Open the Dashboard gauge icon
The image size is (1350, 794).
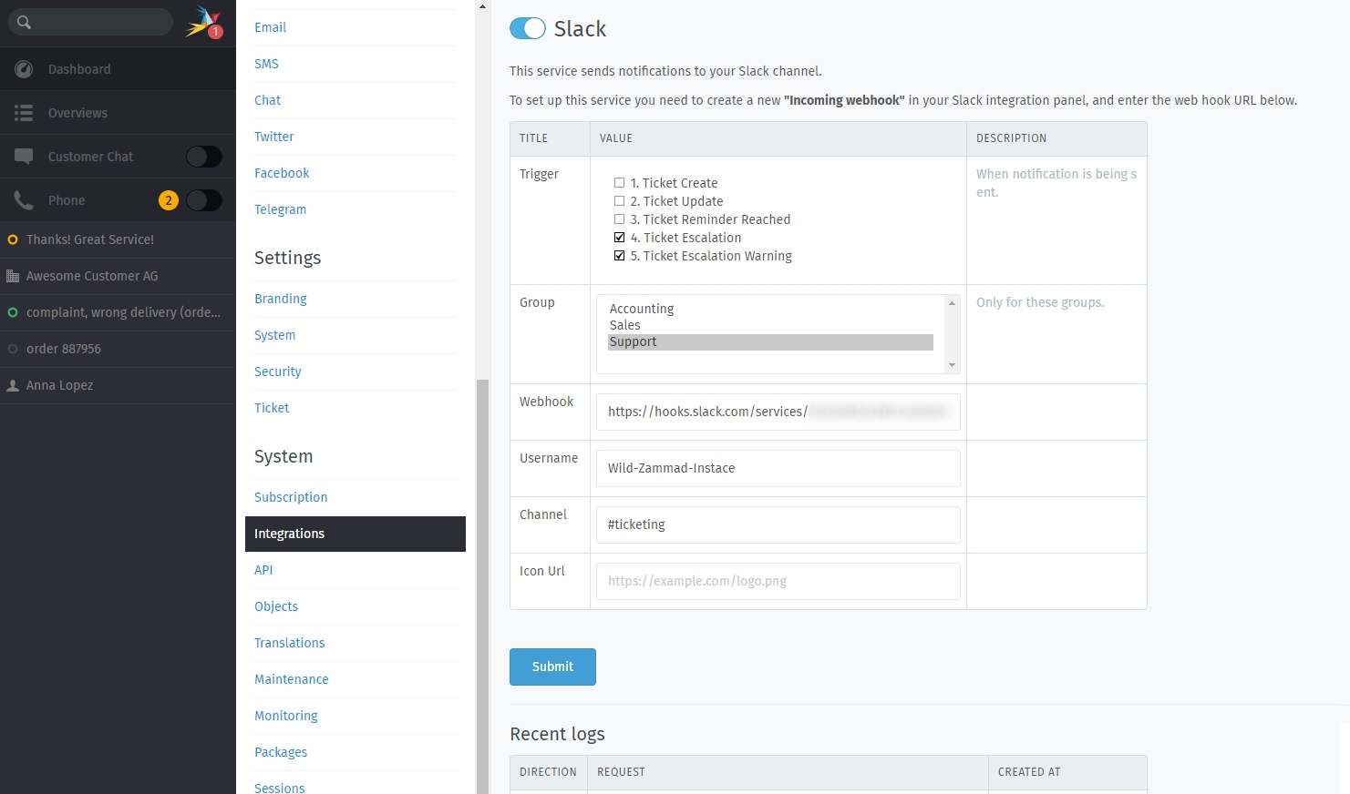24,69
